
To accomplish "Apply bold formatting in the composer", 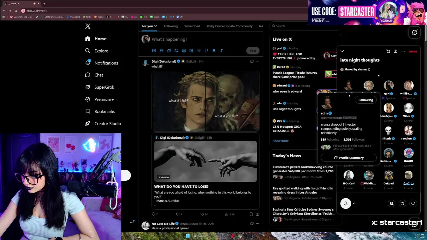I will pos(214,51).
